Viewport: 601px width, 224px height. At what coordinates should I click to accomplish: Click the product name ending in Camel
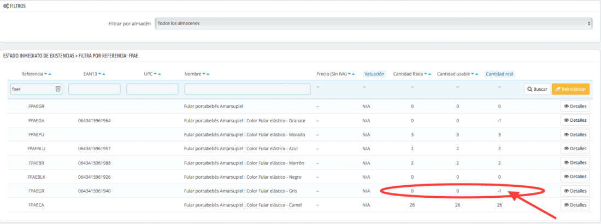tap(243, 205)
